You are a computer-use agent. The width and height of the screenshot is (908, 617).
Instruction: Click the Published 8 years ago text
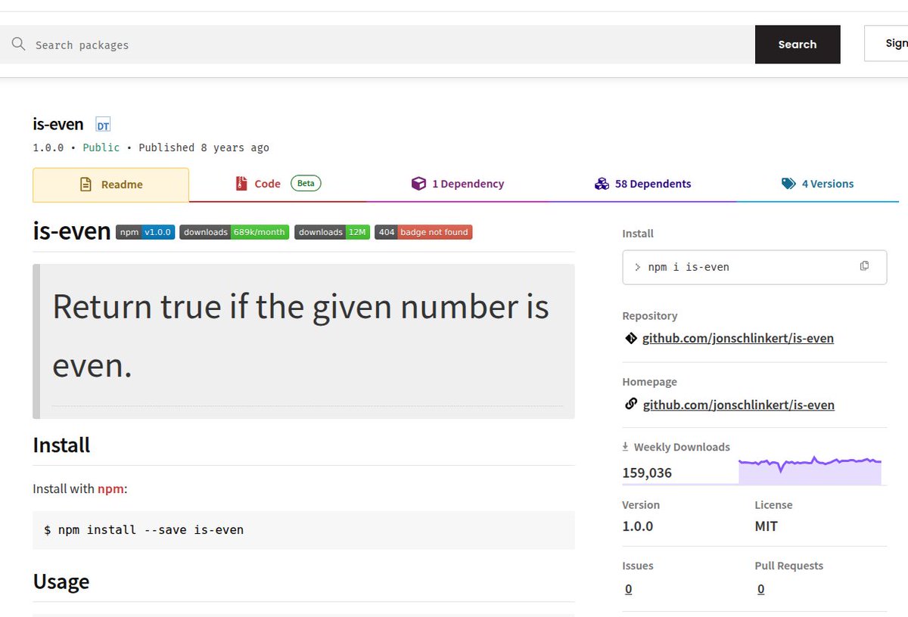(204, 147)
